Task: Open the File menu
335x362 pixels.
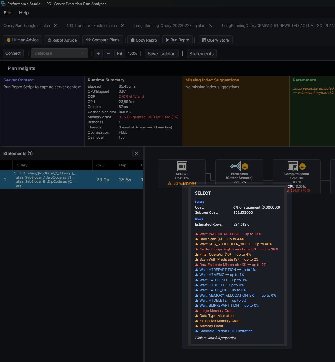Action: [7, 13]
